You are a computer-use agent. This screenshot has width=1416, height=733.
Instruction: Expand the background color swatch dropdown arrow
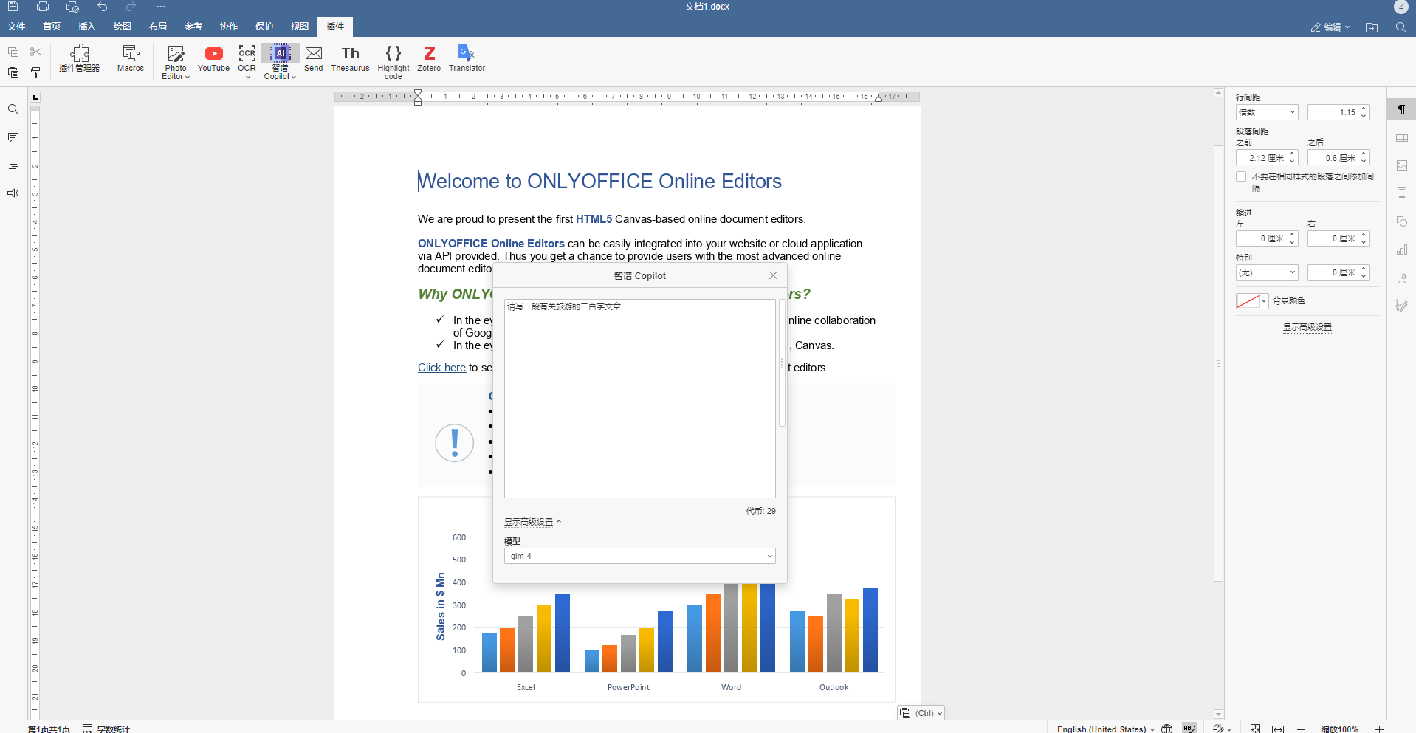coord(1264,301)
